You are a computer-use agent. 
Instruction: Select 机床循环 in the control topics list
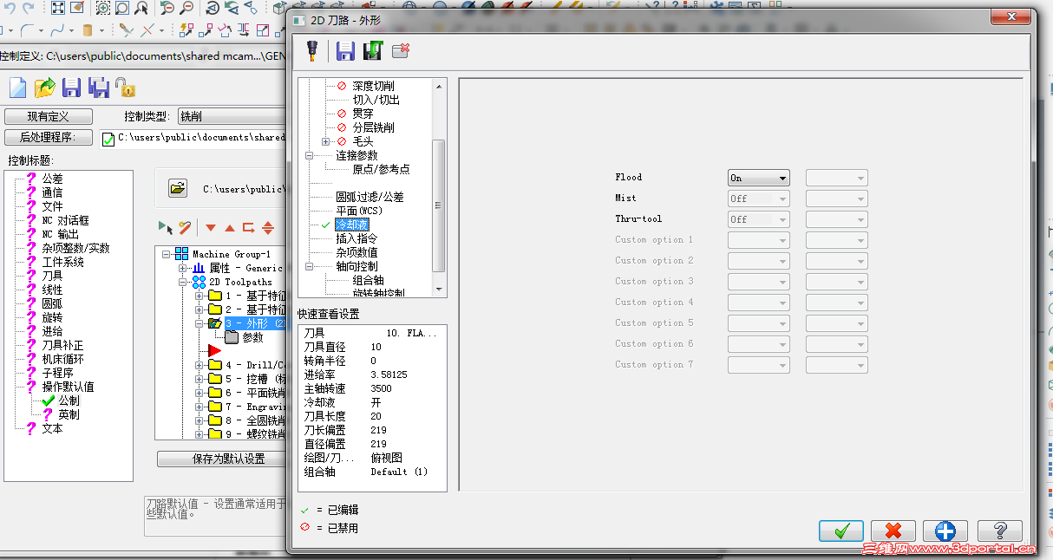[x=62, y=359]
